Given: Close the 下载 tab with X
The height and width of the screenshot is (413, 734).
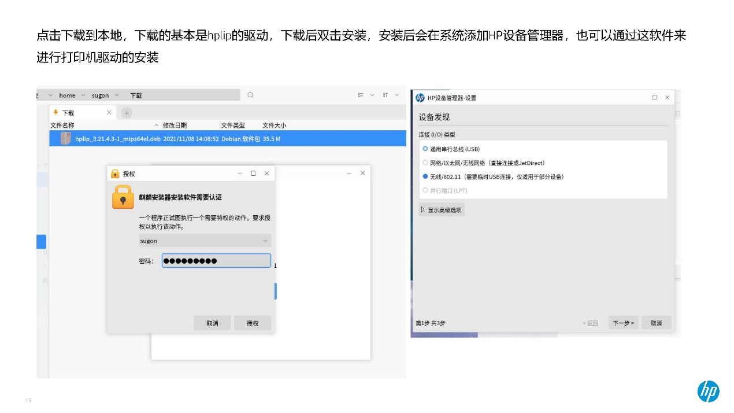Looking at the screenshot, I should point(109,112).
